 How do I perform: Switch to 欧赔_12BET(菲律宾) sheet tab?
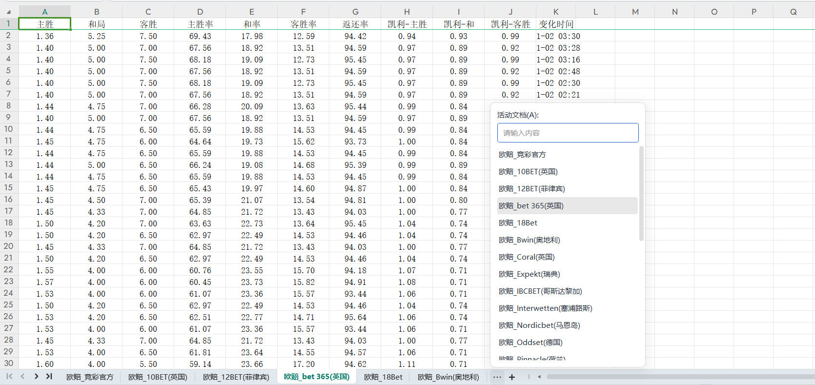click(236, 377)
